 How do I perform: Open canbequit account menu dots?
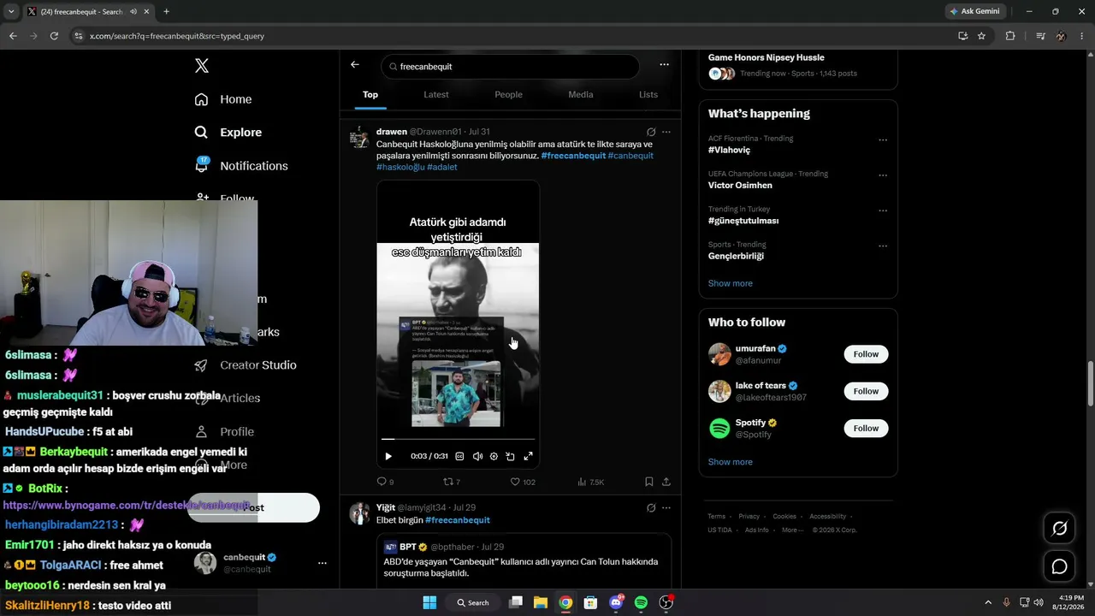(x=323, y=563)
